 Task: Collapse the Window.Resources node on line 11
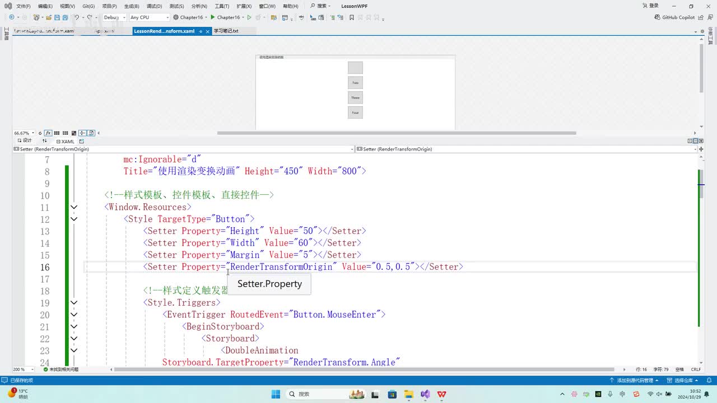pos(74,207)
